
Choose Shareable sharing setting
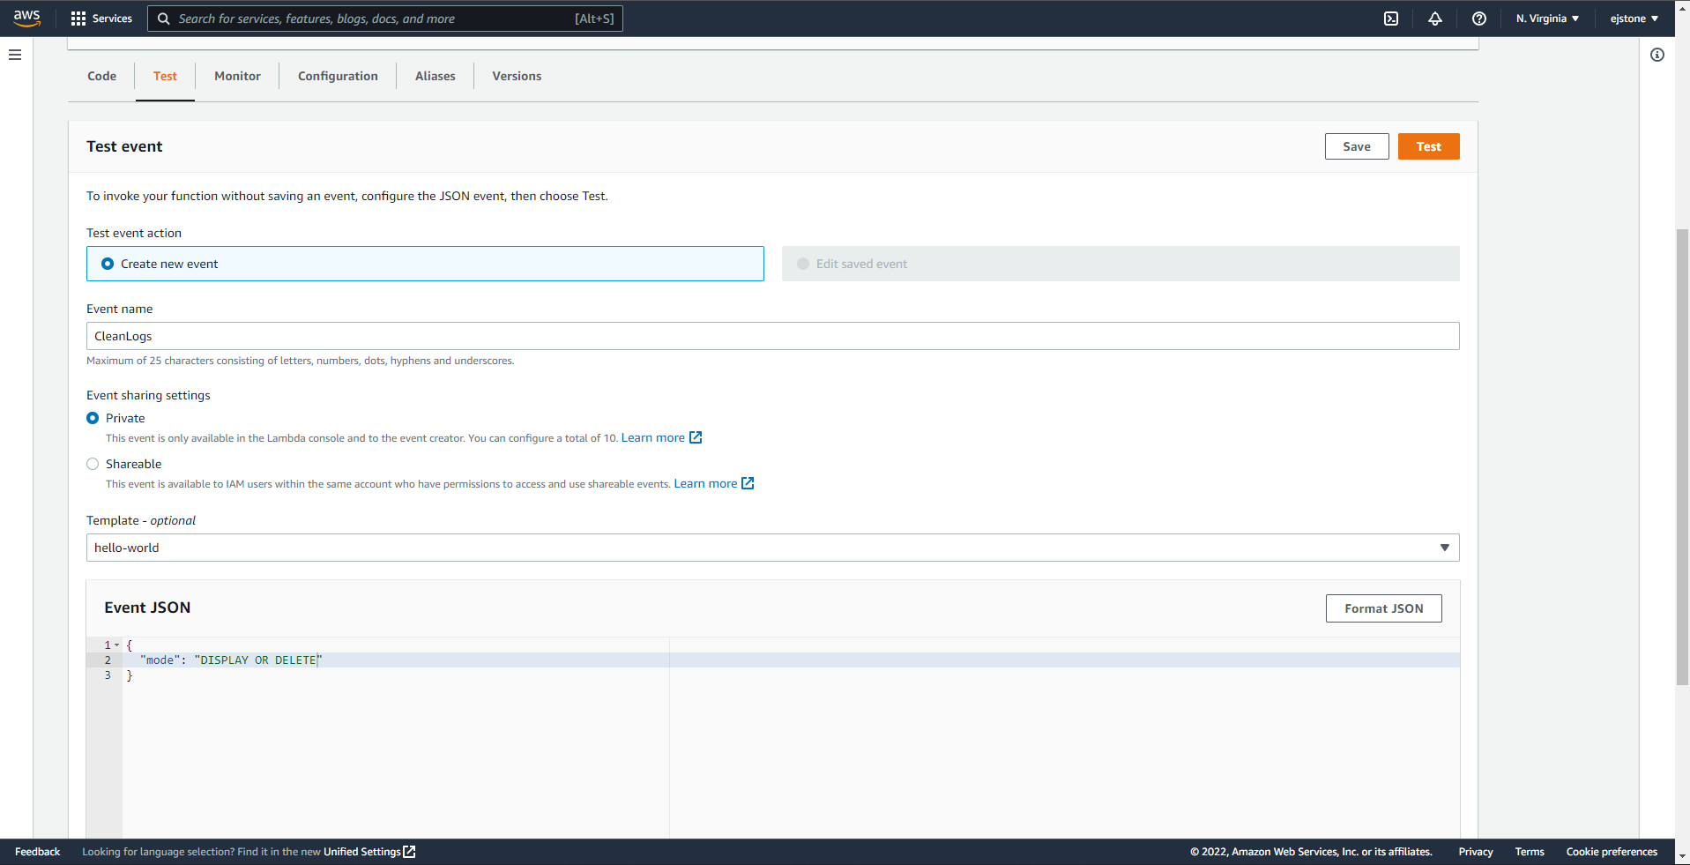pyautogui.click(x=93, y=464)
